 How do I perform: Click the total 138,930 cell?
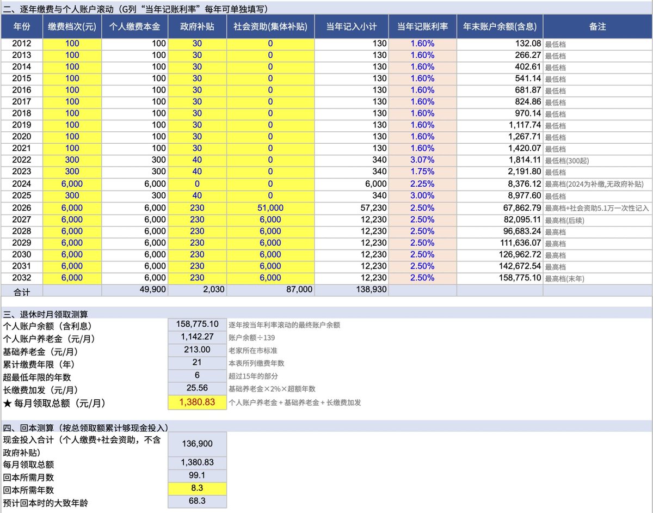[x=352, y=290]
